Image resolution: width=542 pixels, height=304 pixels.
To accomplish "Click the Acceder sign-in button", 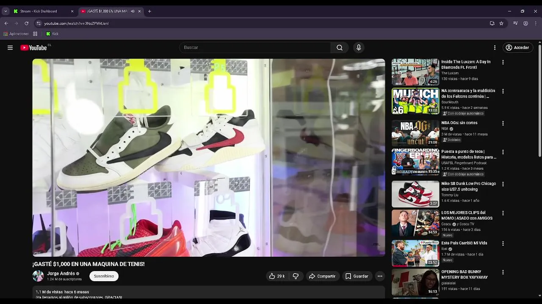I will (x=517, y=48).
